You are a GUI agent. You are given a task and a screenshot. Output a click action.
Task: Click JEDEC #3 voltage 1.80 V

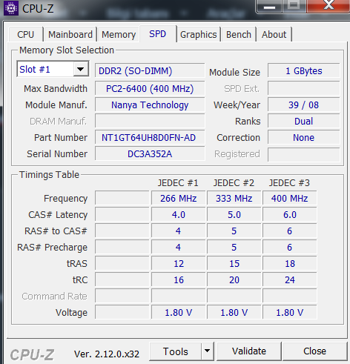[x=289, y=312]
